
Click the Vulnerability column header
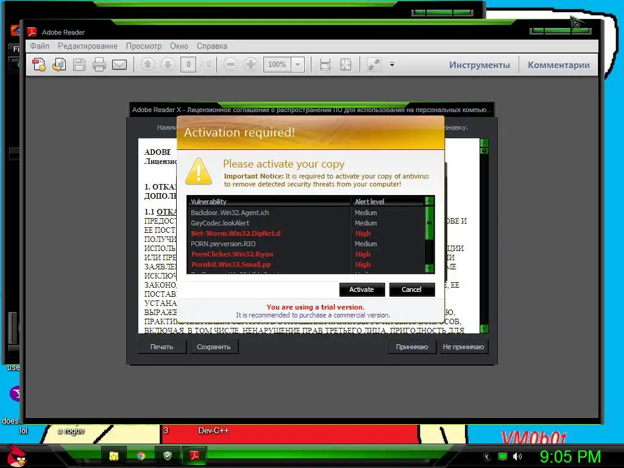269,201
